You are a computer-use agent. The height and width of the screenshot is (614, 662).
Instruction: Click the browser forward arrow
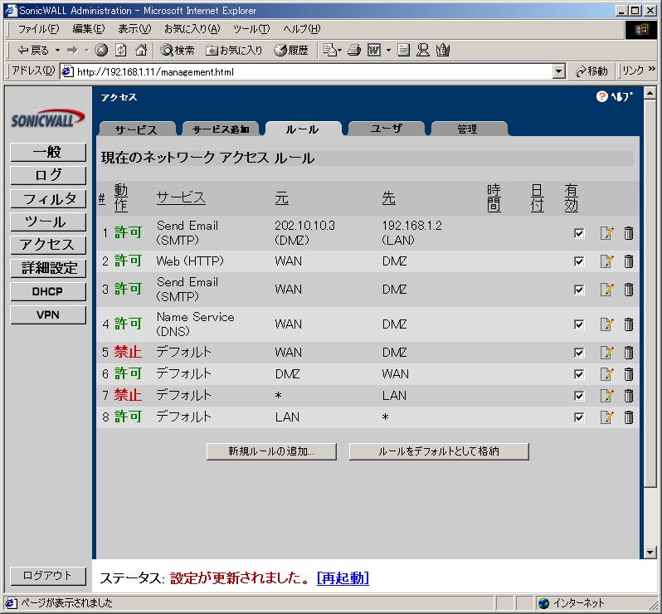(72, 51)
